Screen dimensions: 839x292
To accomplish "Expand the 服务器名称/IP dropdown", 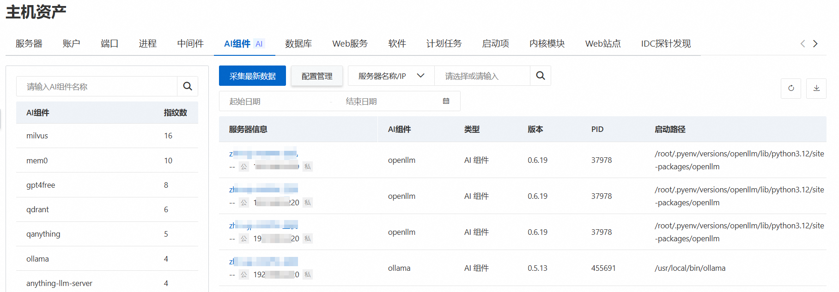I will [x=391, y=76].
